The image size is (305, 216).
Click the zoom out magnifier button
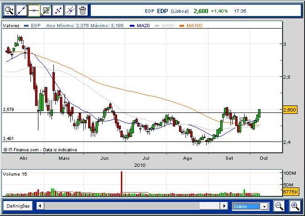tap(279, 206)
